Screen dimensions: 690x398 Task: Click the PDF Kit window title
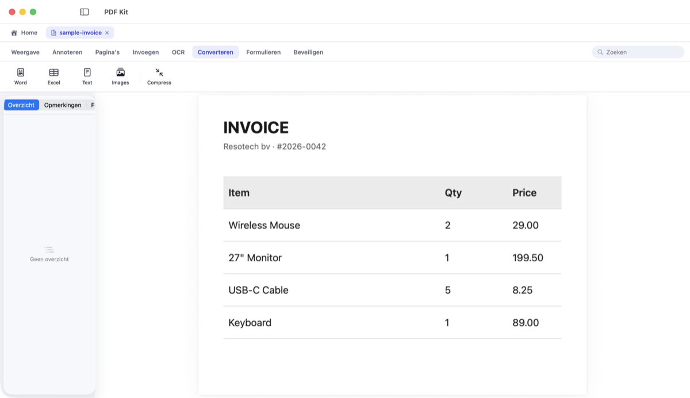pos(116,12)
